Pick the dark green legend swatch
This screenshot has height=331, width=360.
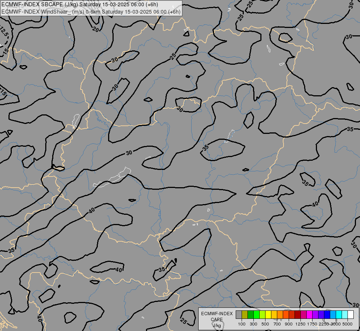coord(250,314)
